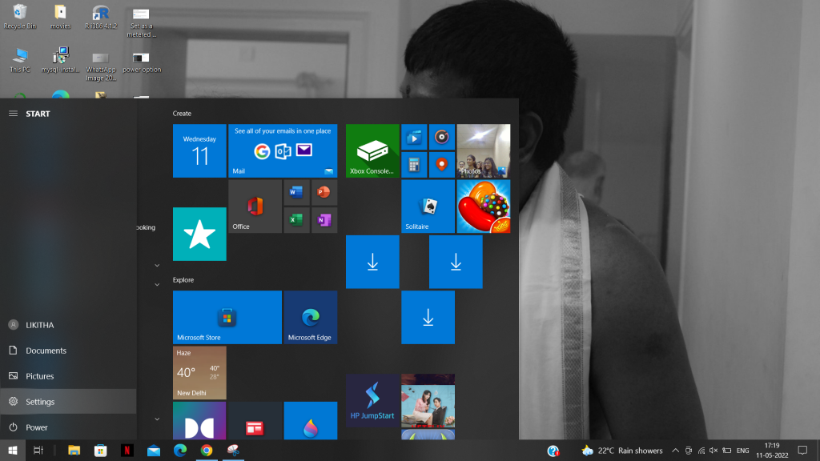Open the OneNote tile
The width and height of the screenshot is (820, 461).
click(x=324, y=219)
